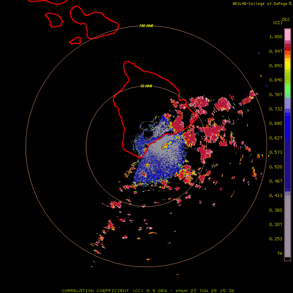Select the 0.787 legend value

276,94
